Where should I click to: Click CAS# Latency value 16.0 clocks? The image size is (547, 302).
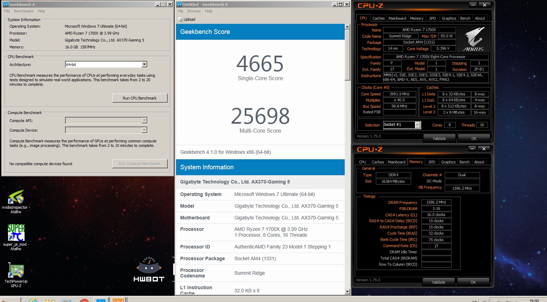click(x=436, y=215)
